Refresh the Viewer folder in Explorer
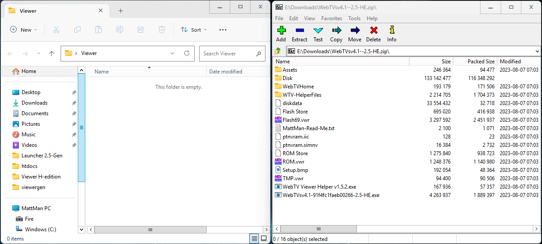Screen dimensions: 542x244 pyautogui.click(x=187, y=53)
